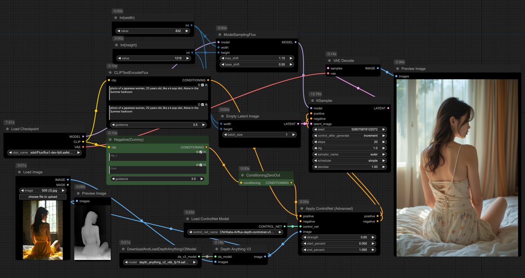Open the ckpt_name dropdown in Load Checkpoint
Viewport: 525px width, 278px height.
tap(45, 153)
